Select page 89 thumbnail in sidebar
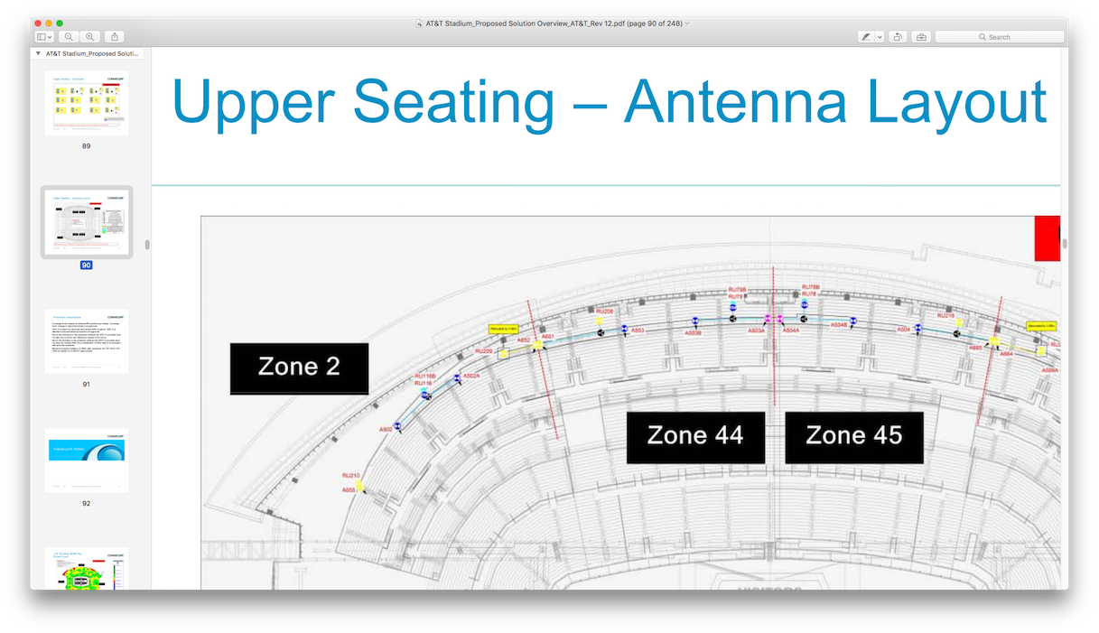This screenshot has width=1099, height=633. [87, 104]
